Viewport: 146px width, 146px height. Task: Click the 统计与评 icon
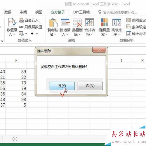129,34
